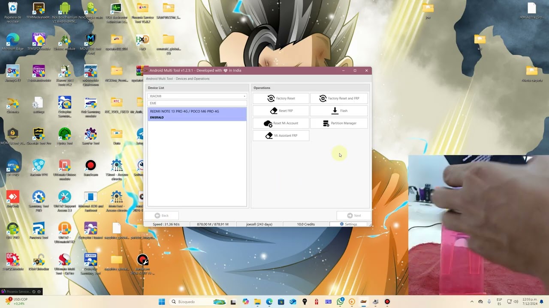Open IObit Unlocker desktop shortcut
Viewport: 549px width, 308px height.
(x=39, y=262)
